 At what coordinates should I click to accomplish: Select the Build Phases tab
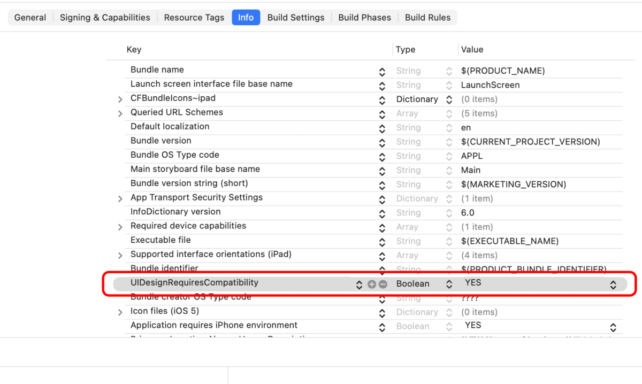point(364,18)
